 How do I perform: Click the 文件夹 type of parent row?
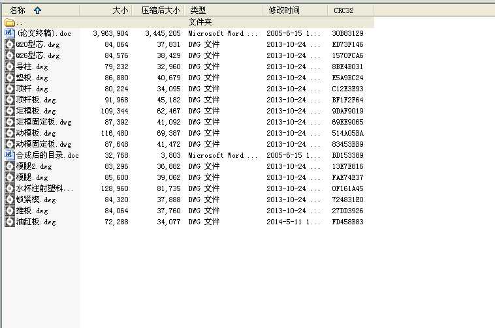click(200, 22)
